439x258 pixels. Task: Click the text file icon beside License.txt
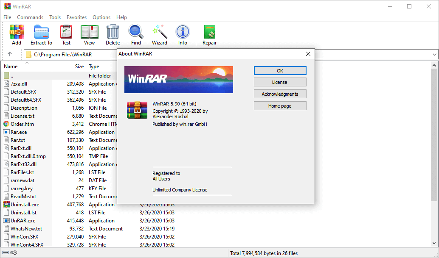[6, 116]
